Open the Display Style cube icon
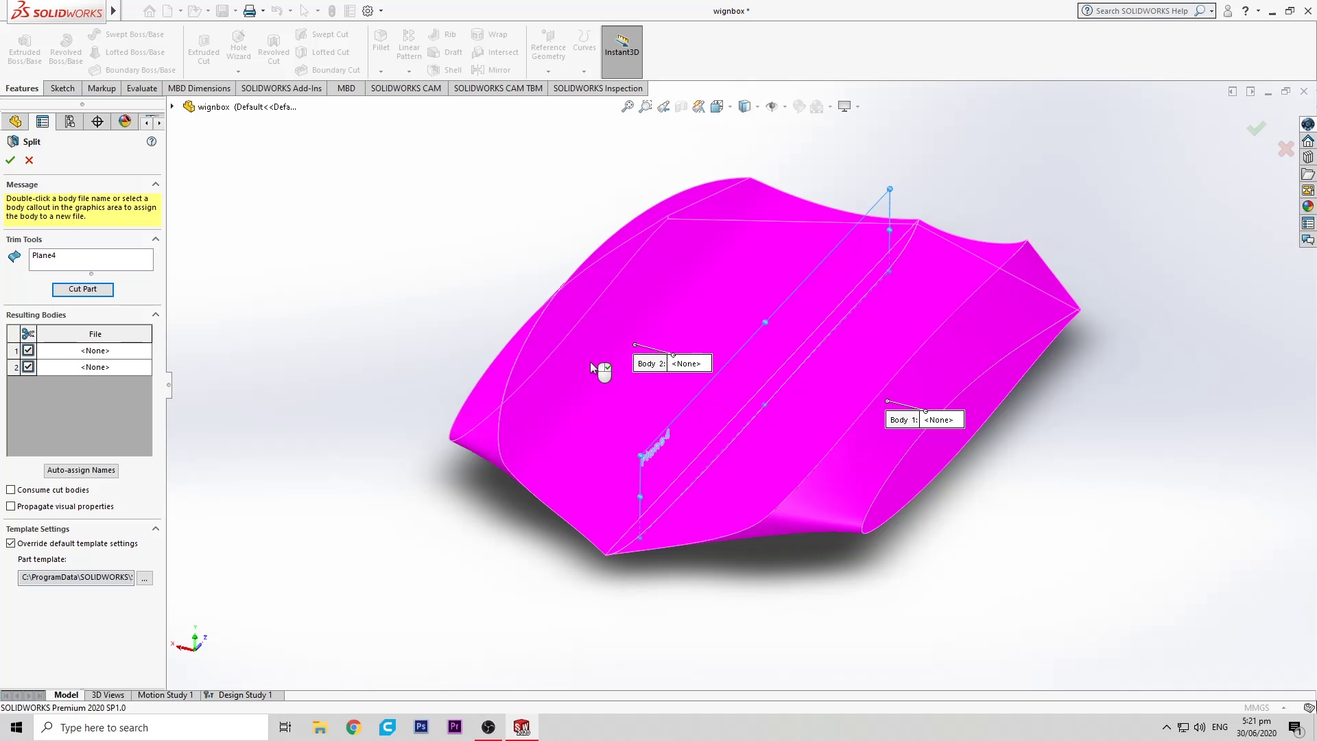The height and width of the screenshot is (741, 1317). pyautogui.click(x=745, y=106)
